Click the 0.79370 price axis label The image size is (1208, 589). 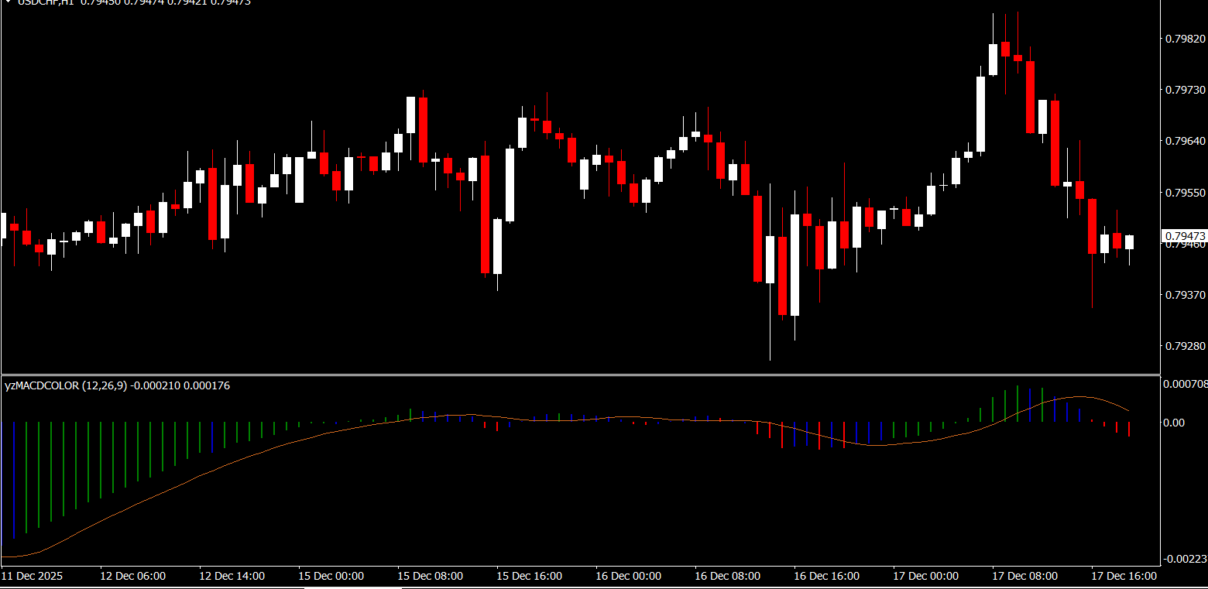click(1185, 294)
